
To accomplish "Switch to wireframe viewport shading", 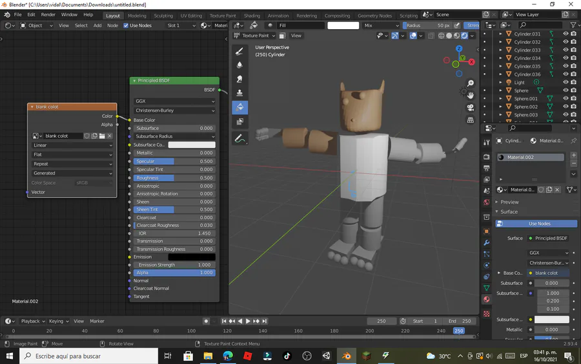I will pyautogui.click(x=441, y=36).
